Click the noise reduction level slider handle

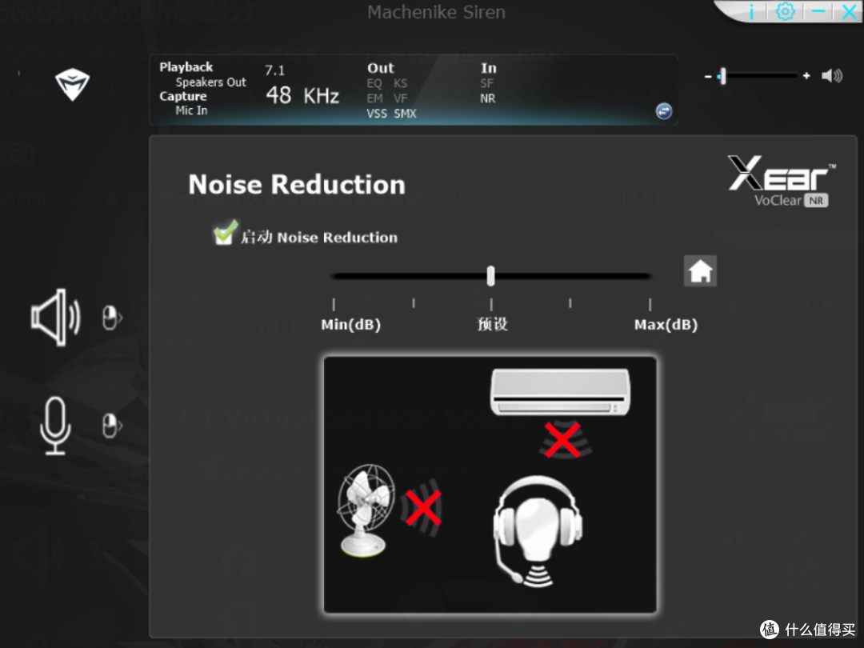point(490,275)
